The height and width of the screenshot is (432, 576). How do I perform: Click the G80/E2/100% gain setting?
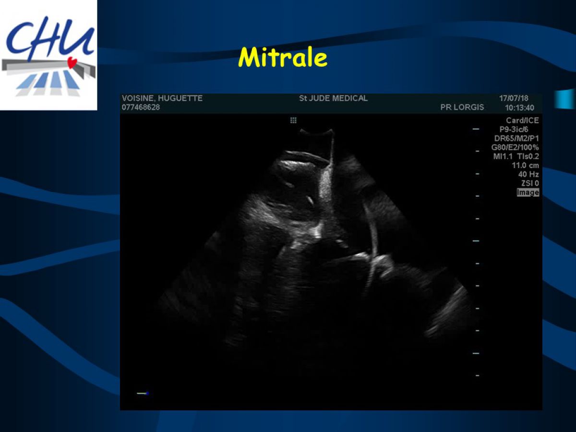[515, 147]
